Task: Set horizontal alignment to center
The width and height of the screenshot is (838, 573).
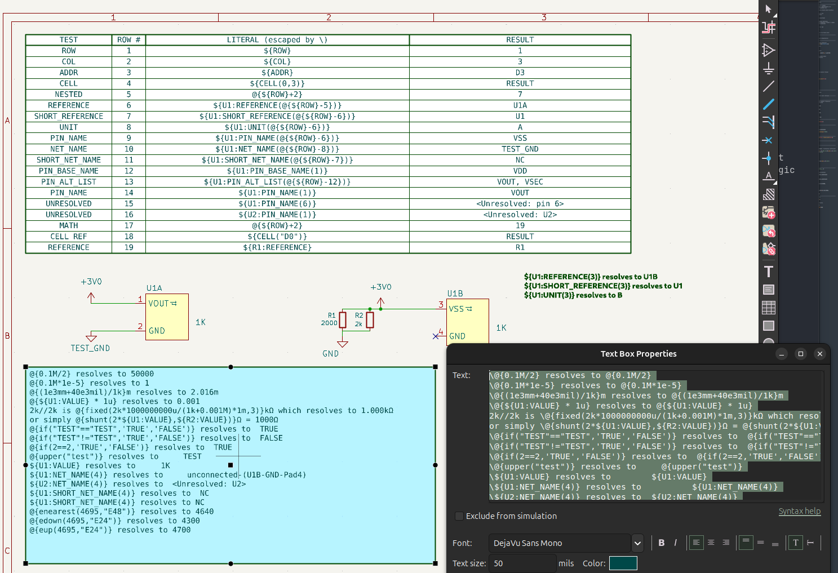Action: click(711, 543)
